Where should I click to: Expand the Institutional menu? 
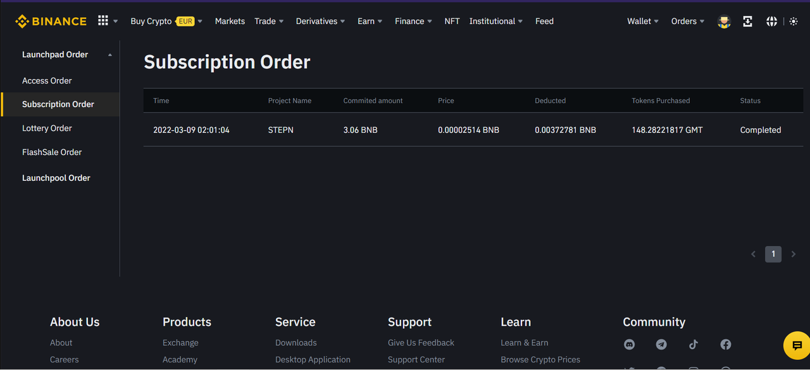(496, 22)
